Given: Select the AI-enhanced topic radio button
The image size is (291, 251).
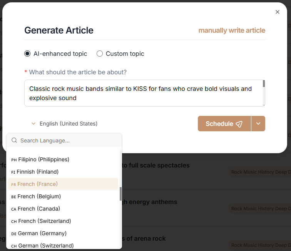Looking at the screenshot, I should pos(27,54).
